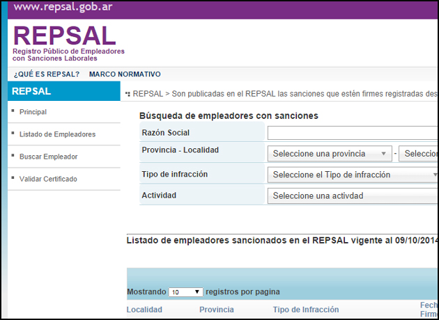Select Buscar Empleador in the sidebar

coord(48,157)
